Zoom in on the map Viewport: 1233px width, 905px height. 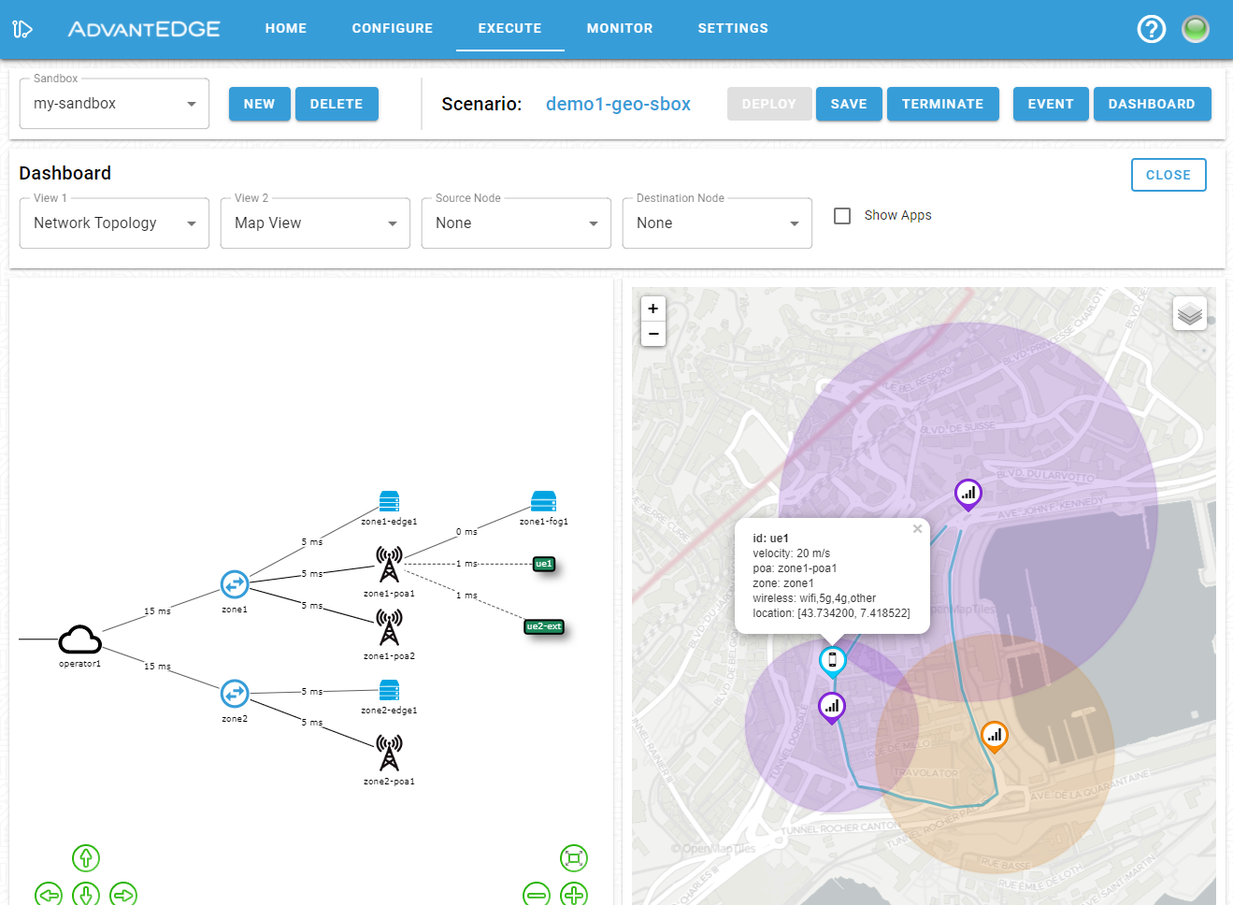(653, 309)
